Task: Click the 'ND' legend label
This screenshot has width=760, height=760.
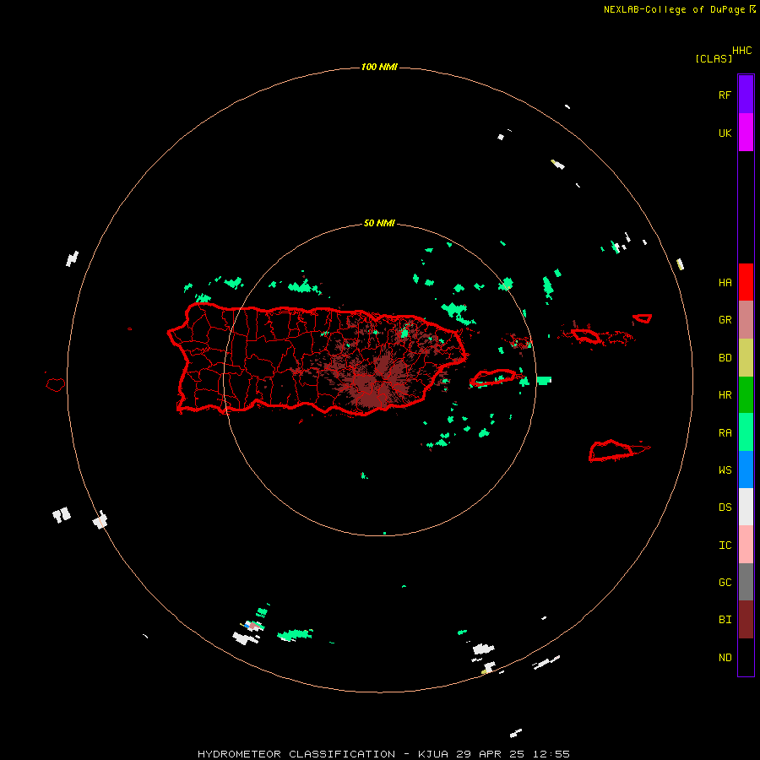Action: pyautogui.click(x=725, y=657)
